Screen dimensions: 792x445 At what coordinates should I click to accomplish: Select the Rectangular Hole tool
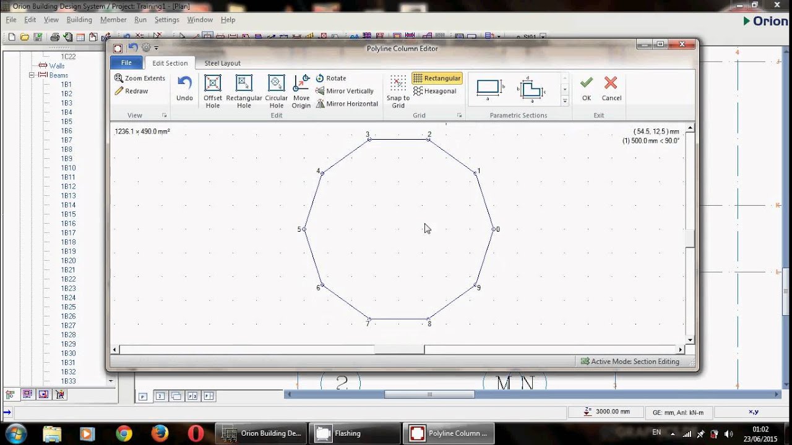point(244,91)
